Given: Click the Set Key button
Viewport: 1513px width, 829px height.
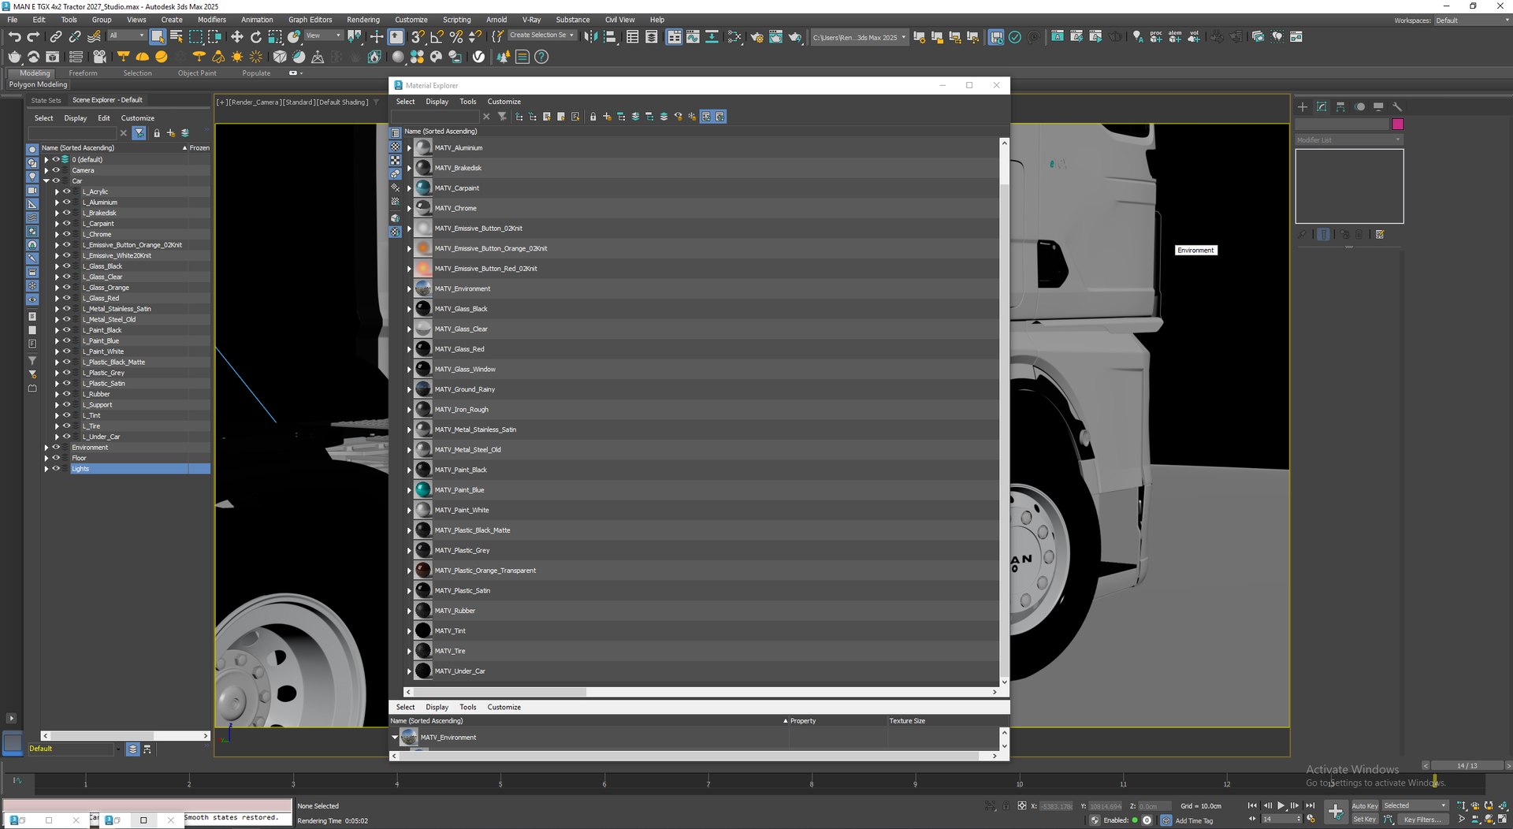Looking at the screenshot, I should [x=1365, y=820].
